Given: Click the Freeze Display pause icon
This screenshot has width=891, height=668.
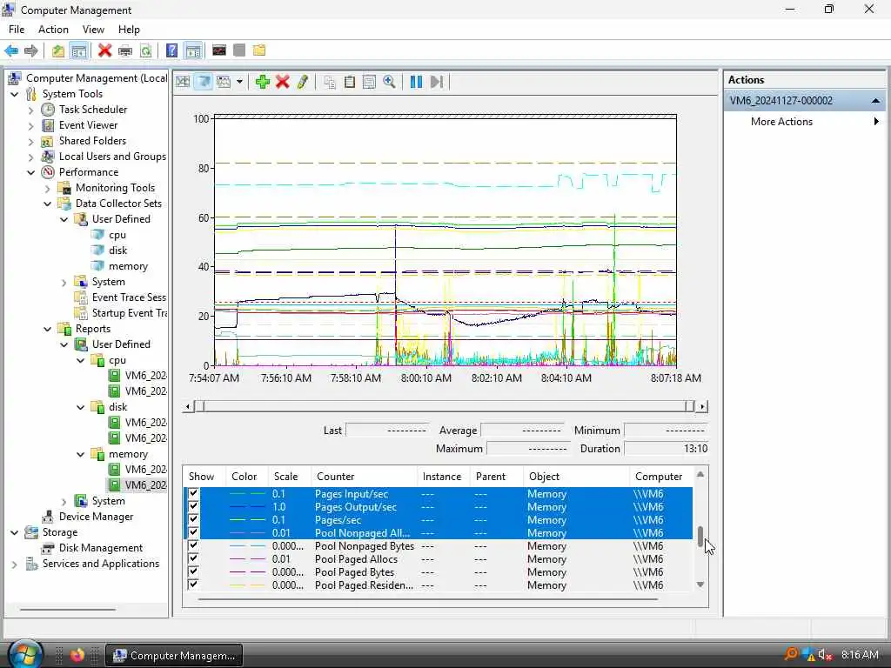Looking at the screenshot, I should (416, 82).
